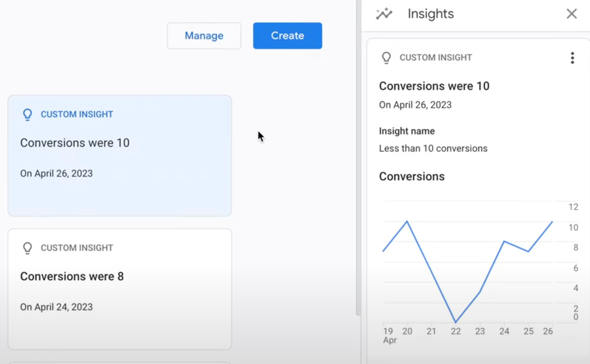Click the Insights panel title text
This screenshot has height=364, width=590.
[x=430, y=13]
